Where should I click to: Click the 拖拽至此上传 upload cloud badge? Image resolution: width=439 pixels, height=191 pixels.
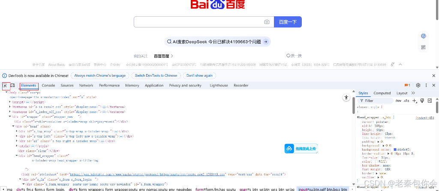click(x=301, y=149)
